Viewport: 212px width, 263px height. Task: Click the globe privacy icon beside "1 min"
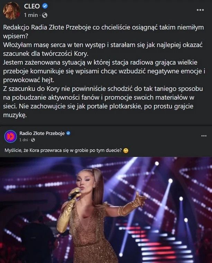[45, 15]
